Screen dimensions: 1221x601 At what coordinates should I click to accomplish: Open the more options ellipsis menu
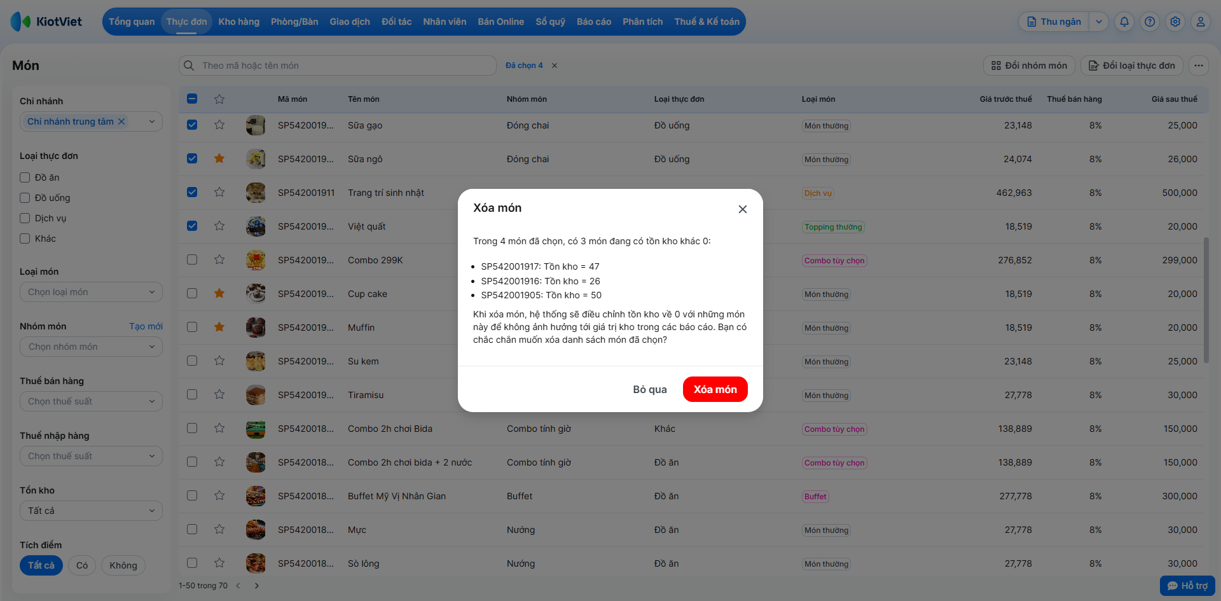[x=1199, y=66]
